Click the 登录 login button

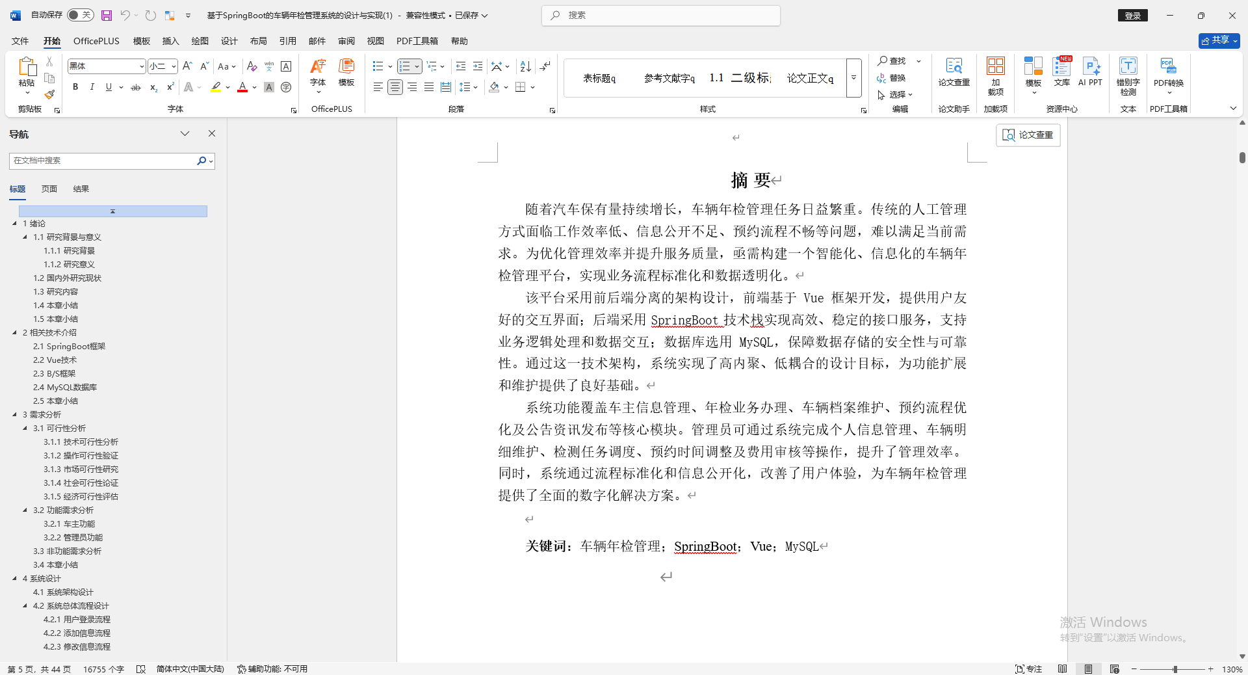1132,15
